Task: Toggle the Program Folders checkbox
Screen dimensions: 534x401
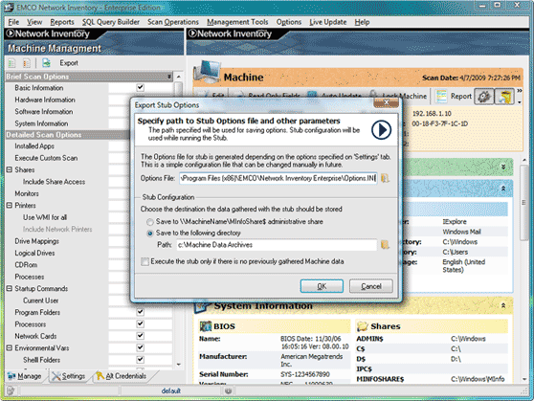Action: tap(140, 312)
